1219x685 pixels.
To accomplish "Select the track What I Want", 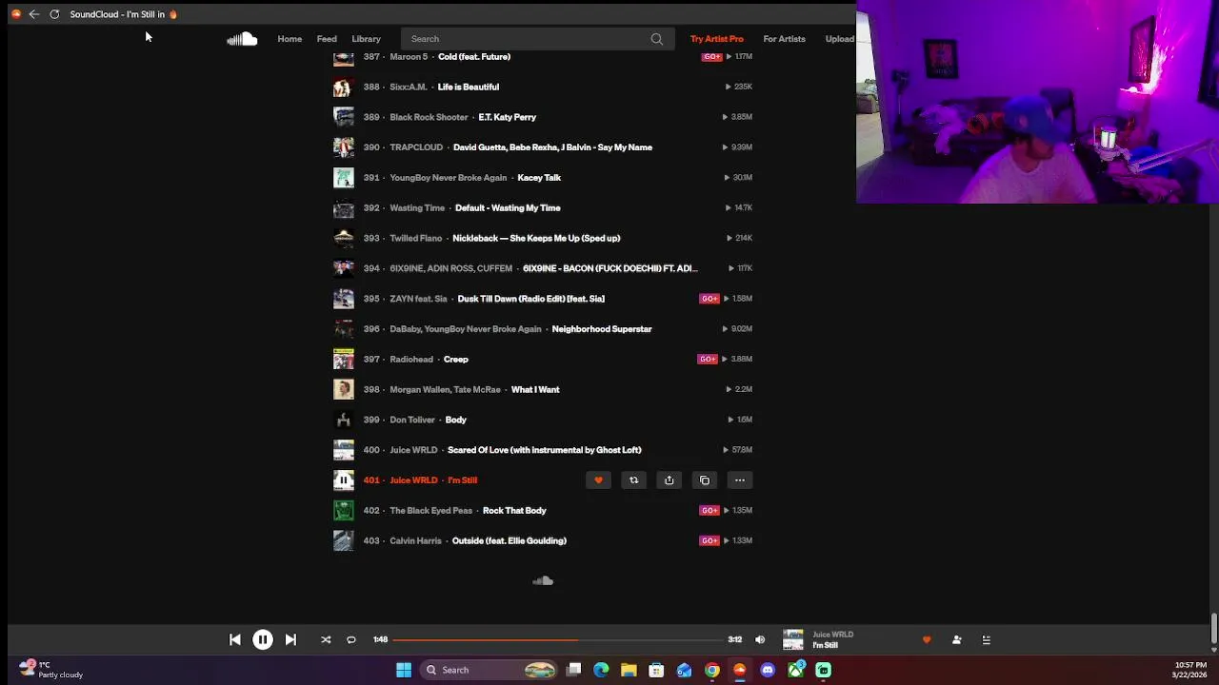I will [535, 390].
